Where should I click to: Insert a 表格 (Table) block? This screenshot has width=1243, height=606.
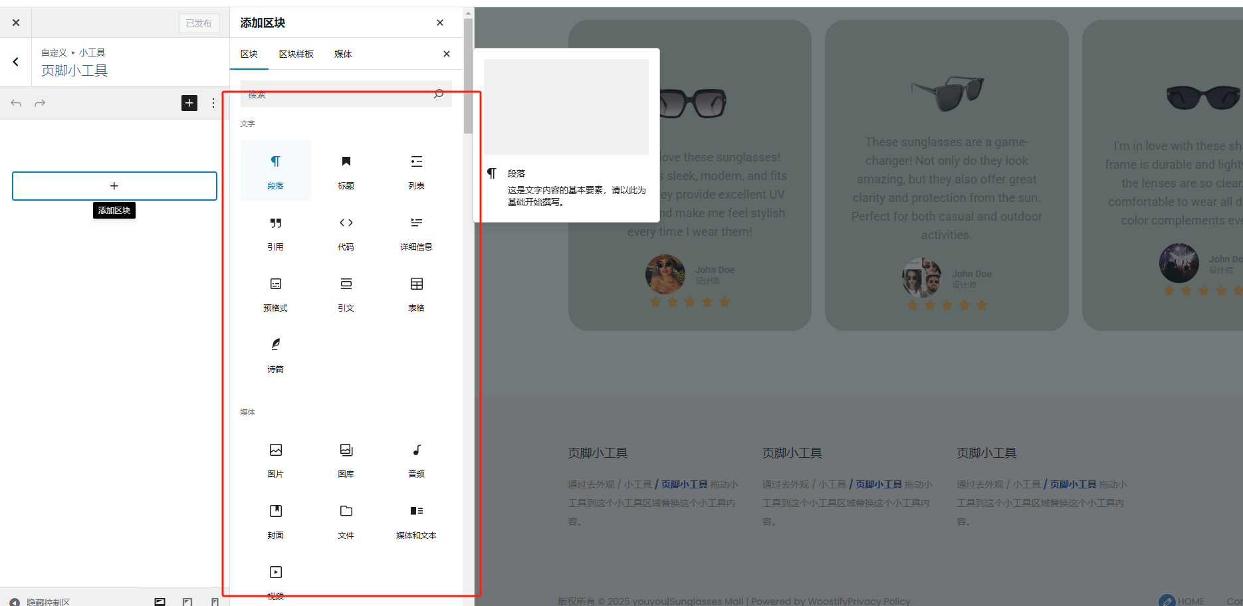(416, 294)
